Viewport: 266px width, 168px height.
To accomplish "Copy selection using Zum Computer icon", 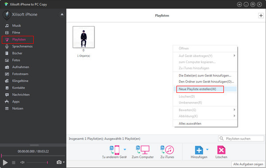I will coord(143,150).
